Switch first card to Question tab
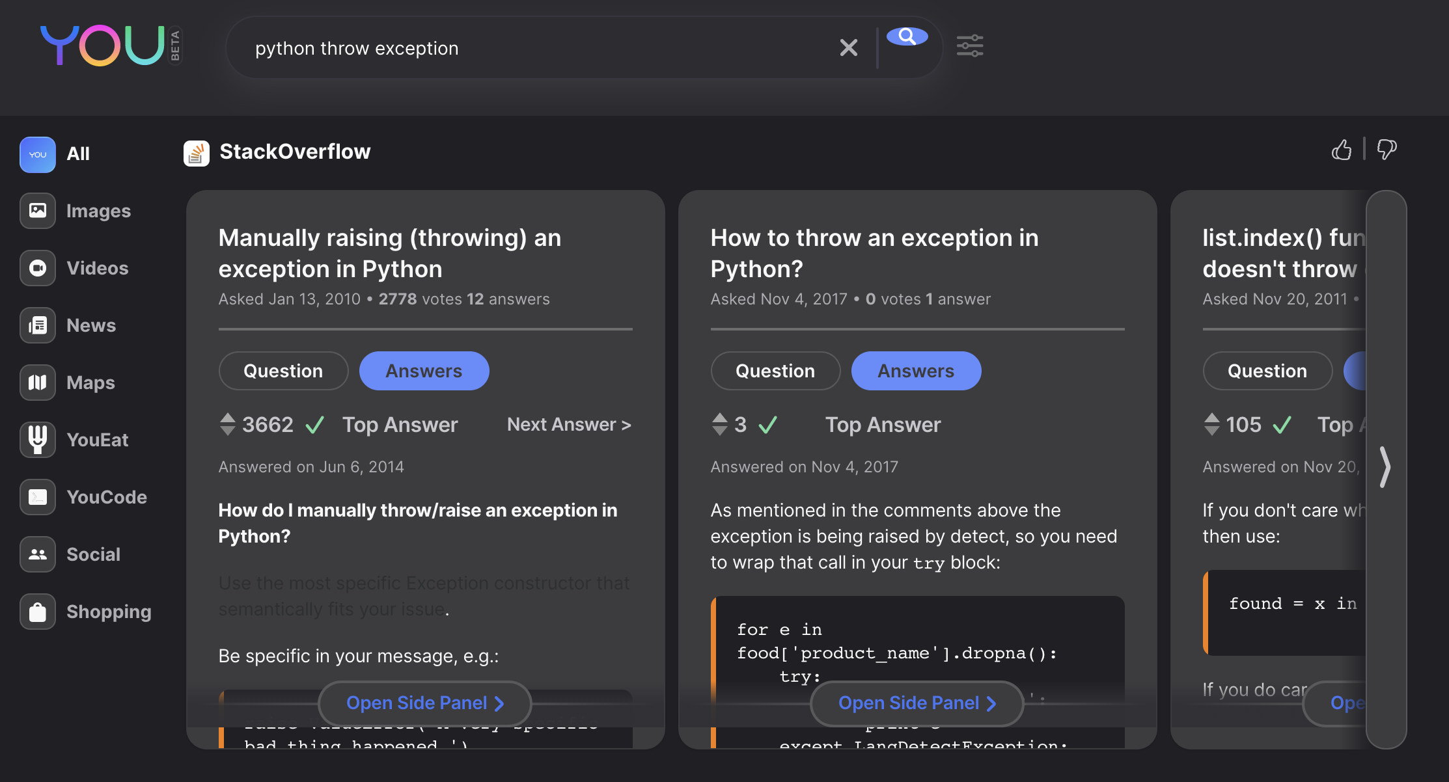Screen dimensions: 1449x782 click(283, 371)
